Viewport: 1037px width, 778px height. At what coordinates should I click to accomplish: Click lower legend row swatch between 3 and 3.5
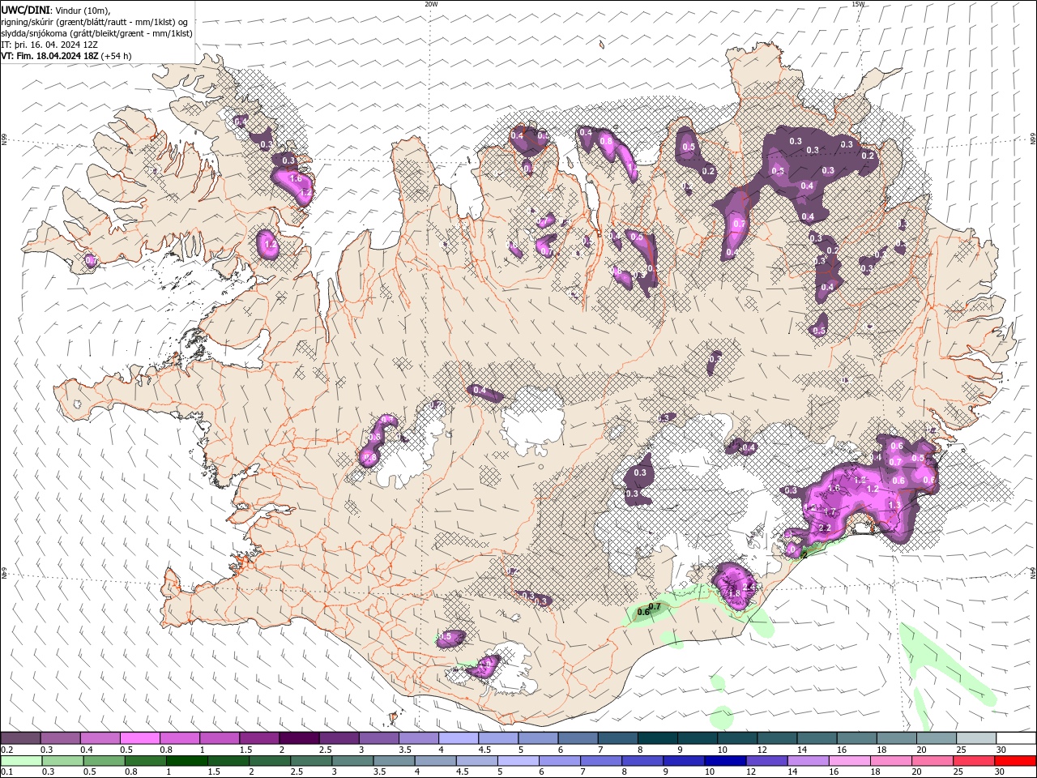(352, 761)
